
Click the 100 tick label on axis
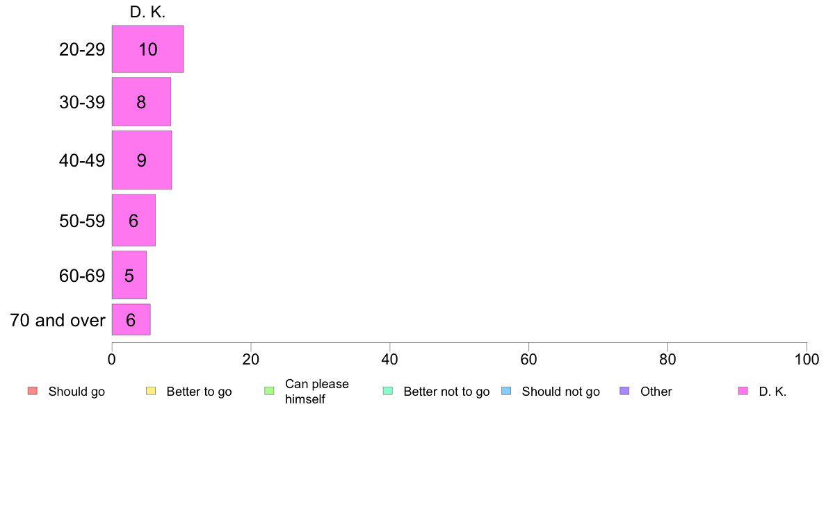pyautogui.click(x=807, y=360)
